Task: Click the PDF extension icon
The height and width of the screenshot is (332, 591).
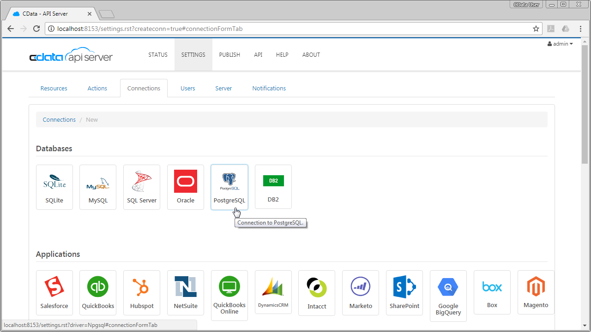Action: pyautogui.click(x=551, y=29)
